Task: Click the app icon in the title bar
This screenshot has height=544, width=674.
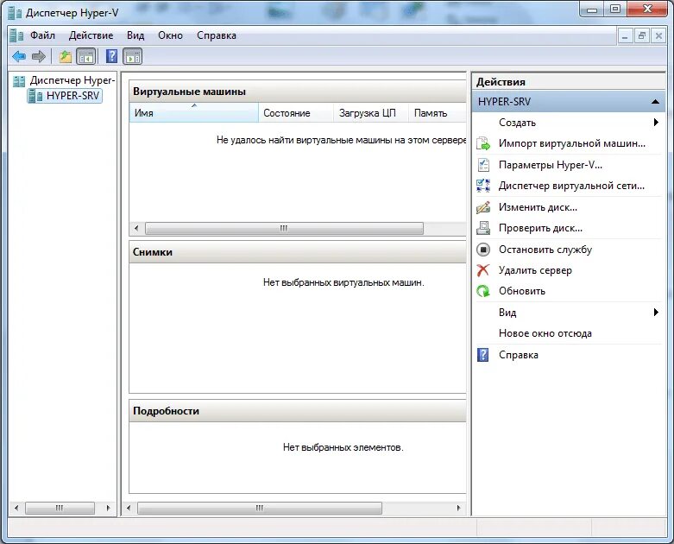Action: click(15, 13)
